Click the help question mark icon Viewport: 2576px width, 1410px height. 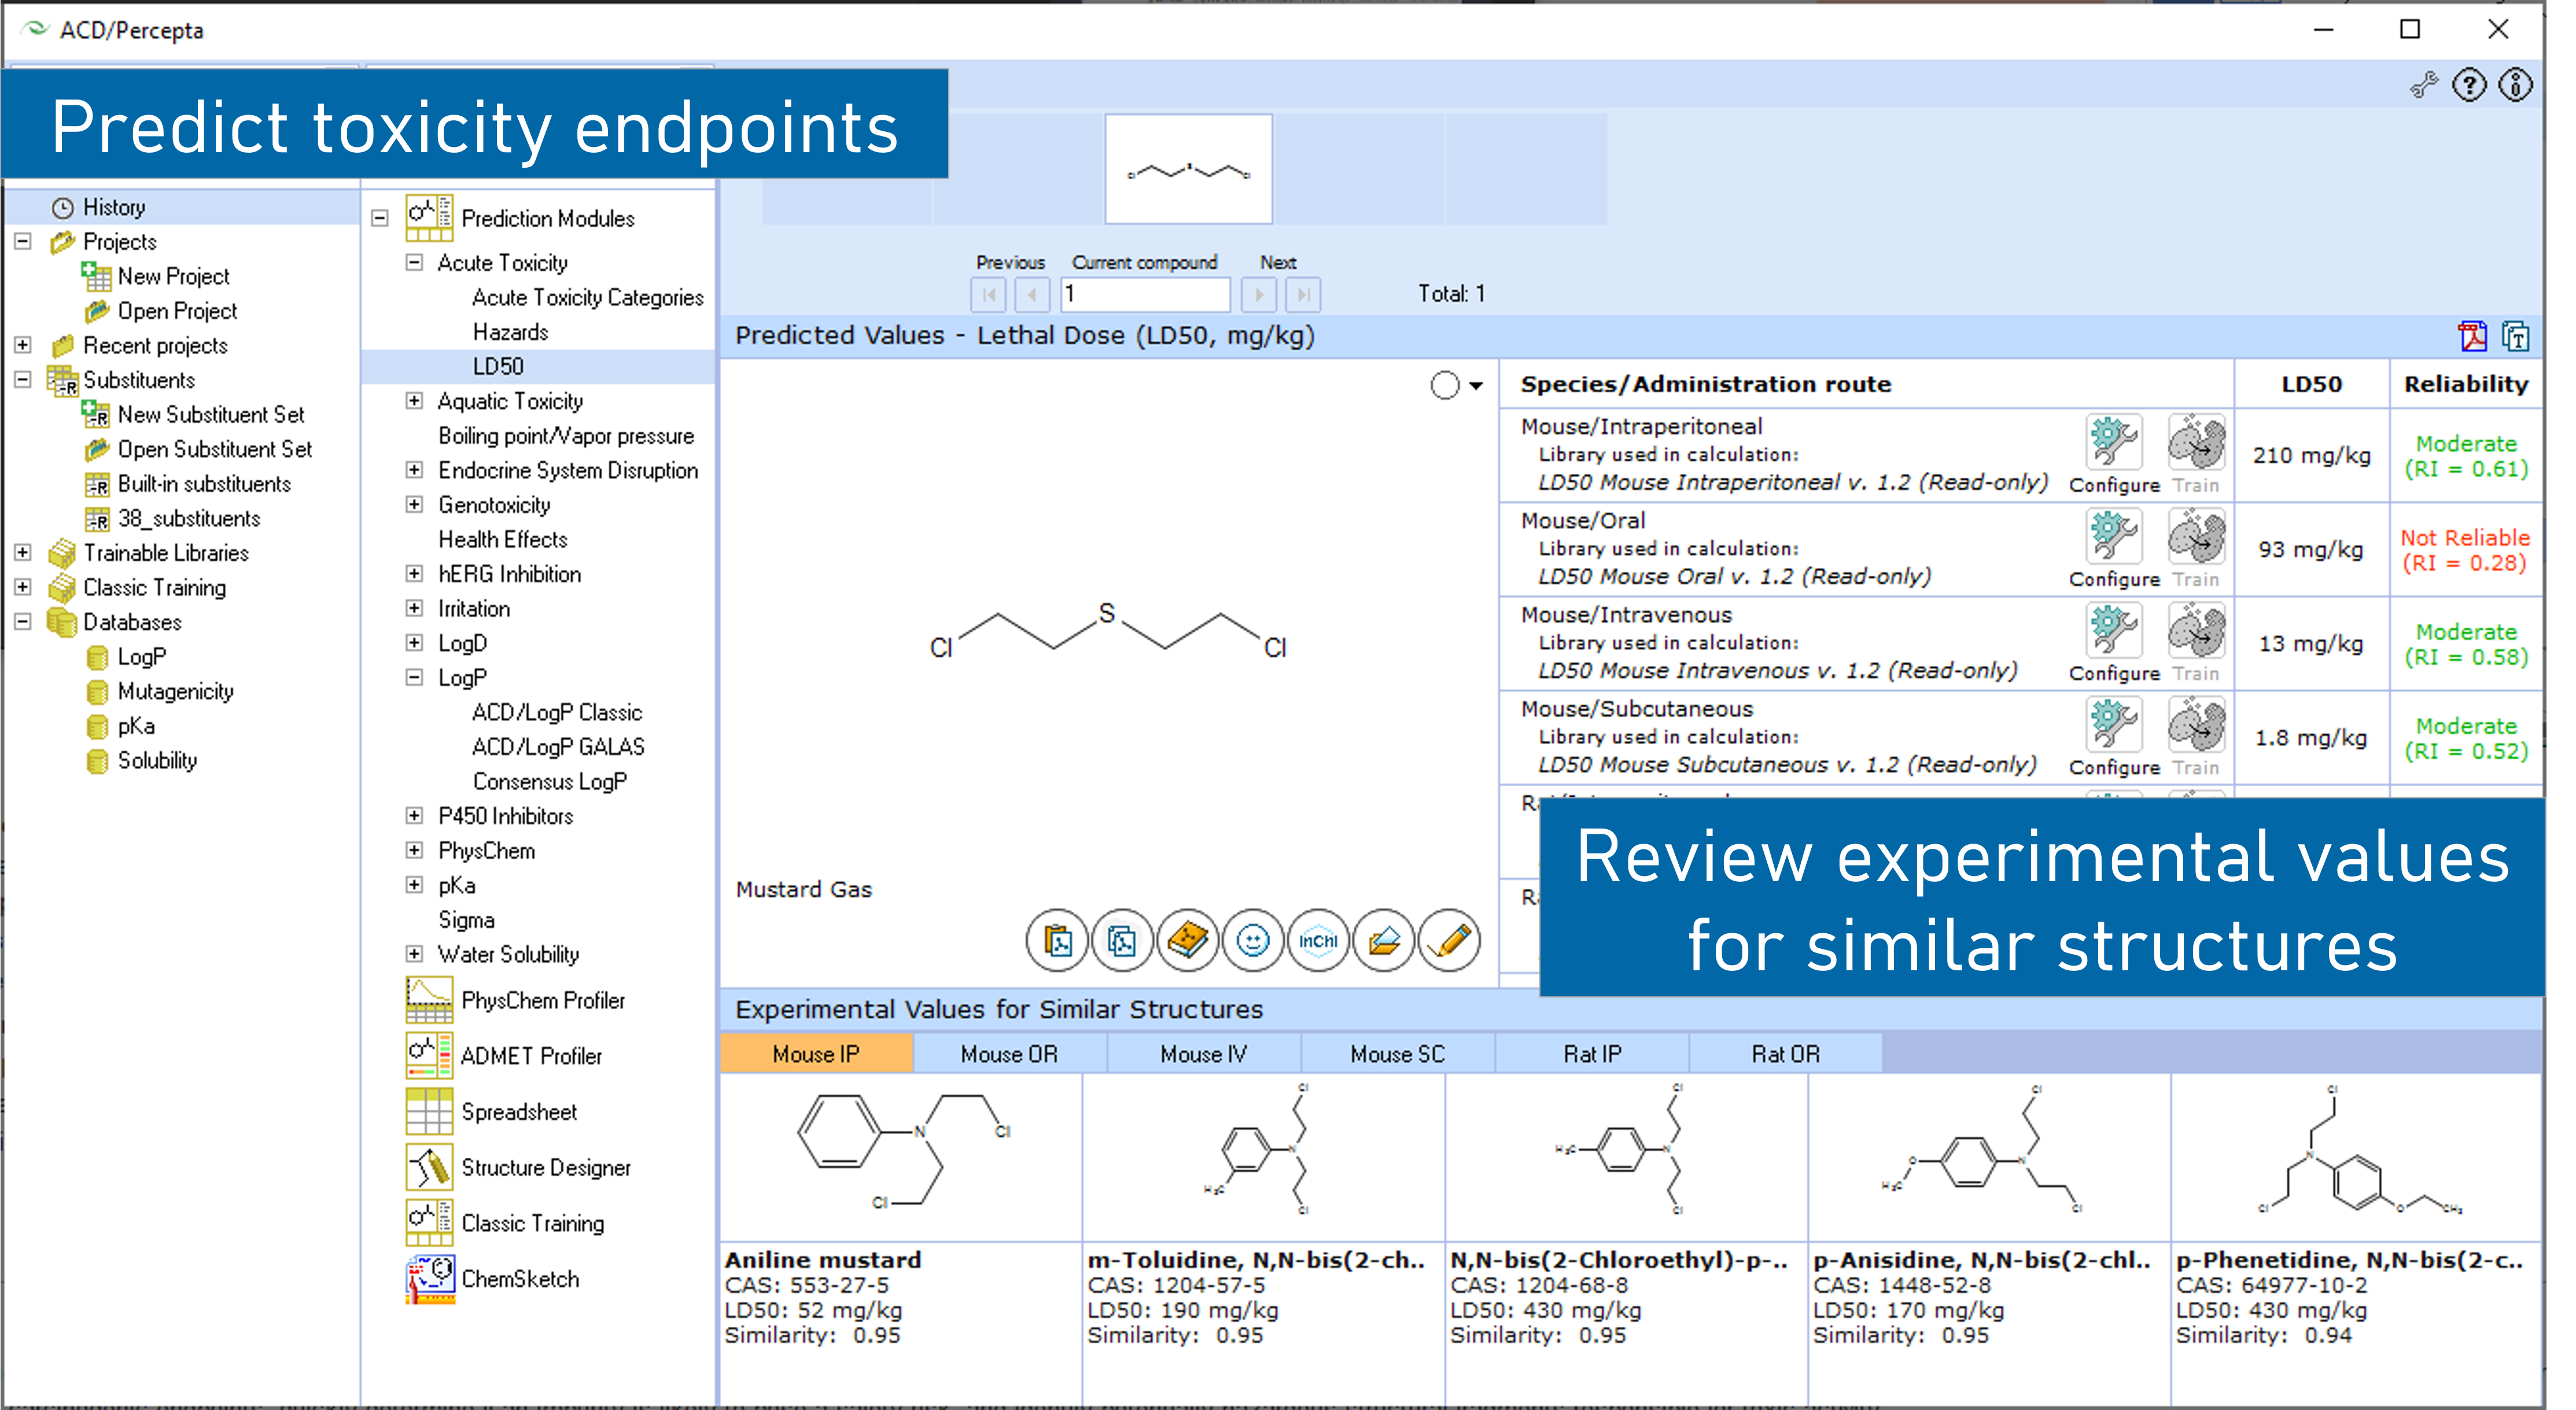[2468, 86]
